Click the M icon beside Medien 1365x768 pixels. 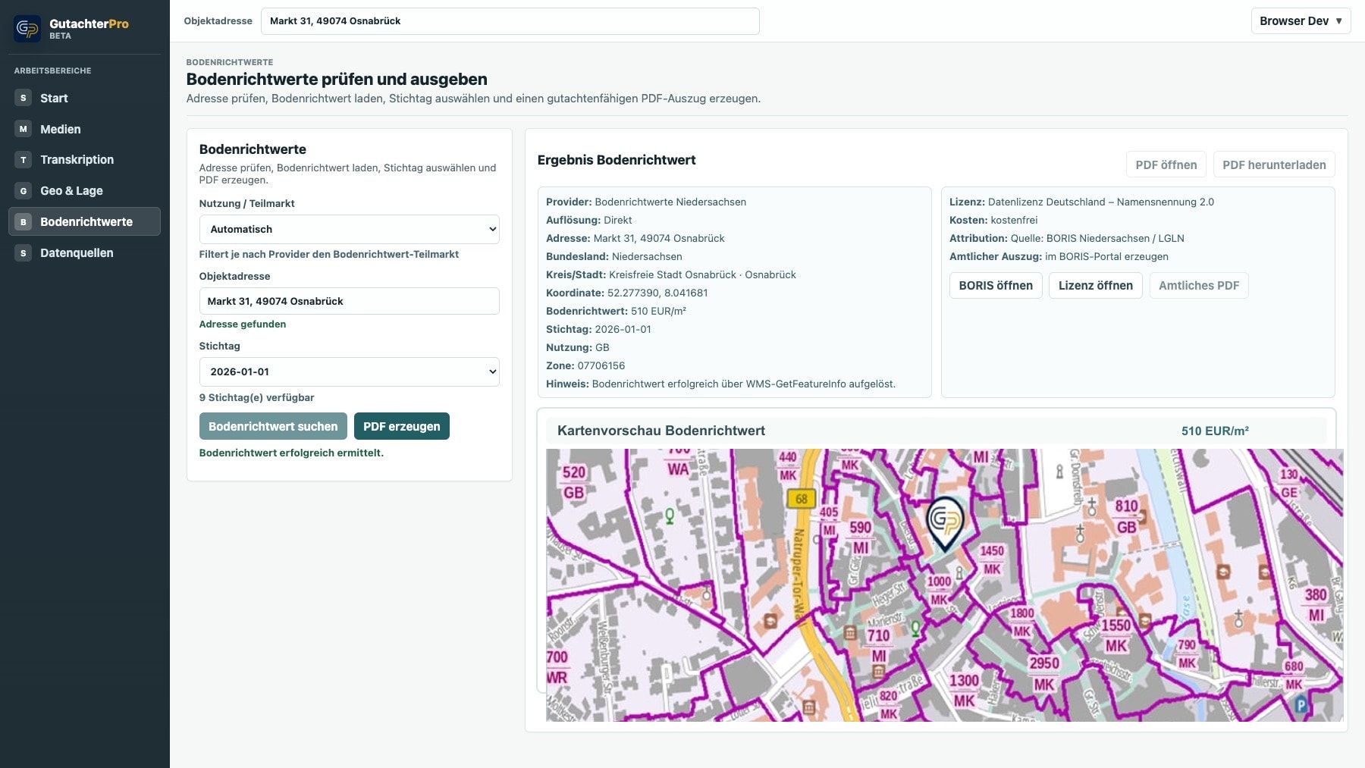coord(24,129)
